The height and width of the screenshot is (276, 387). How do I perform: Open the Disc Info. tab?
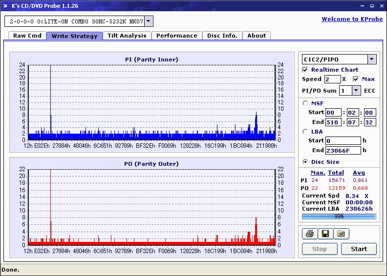pos(222,36)
